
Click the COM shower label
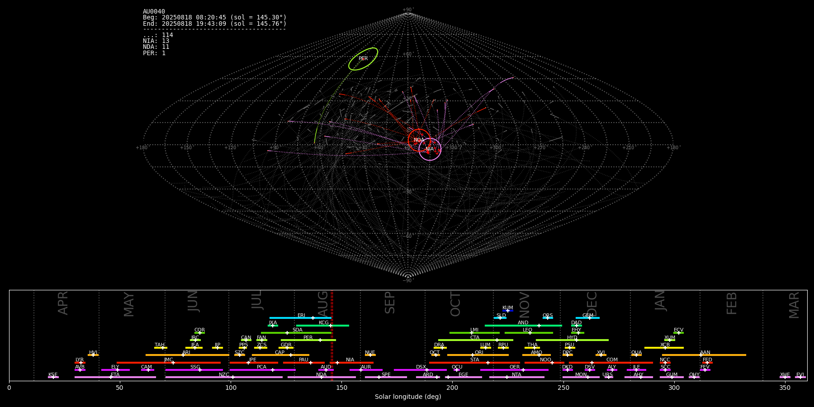(612, 360)
